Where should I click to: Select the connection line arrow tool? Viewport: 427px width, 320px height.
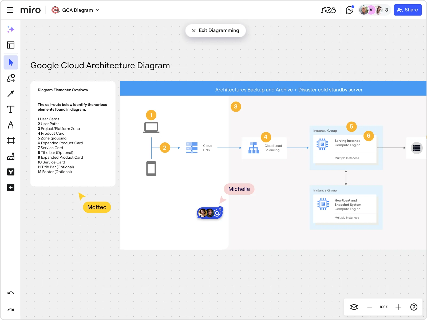point(11,94)
